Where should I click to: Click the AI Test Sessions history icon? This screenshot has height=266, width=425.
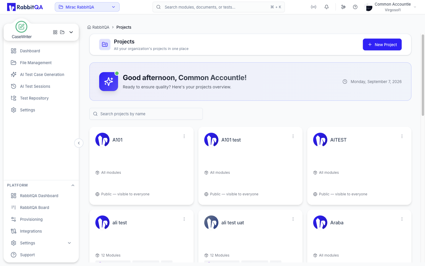coord(14,86)
